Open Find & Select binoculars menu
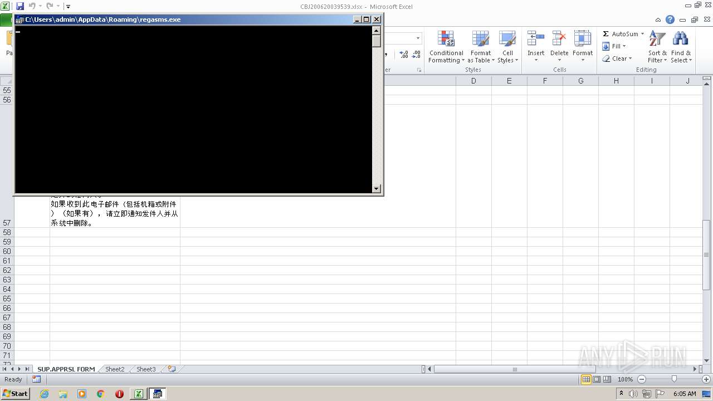 click(x=681, y=47)
